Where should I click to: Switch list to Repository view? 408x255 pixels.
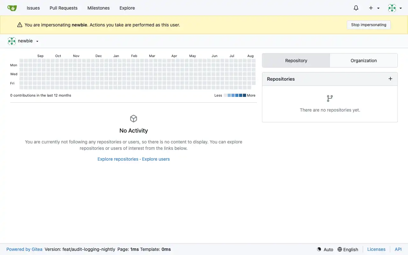coord(296,61)
